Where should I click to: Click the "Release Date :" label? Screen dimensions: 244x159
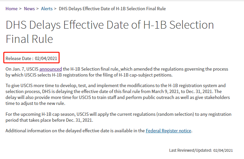(20, 58)
